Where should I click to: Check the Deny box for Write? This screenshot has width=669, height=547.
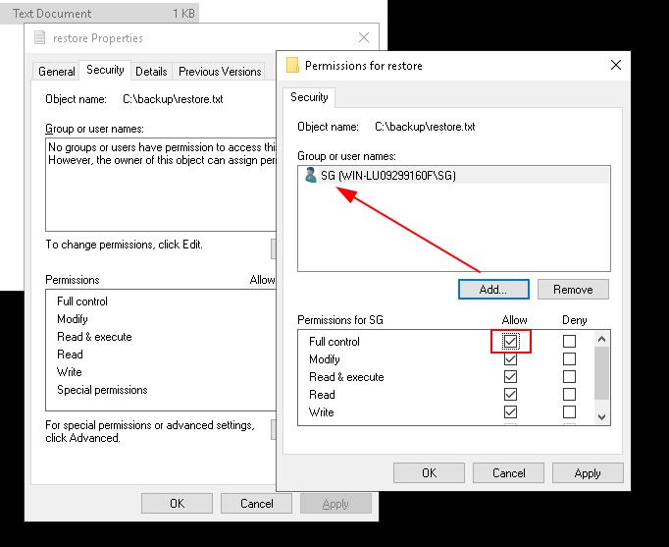(569, 412)
